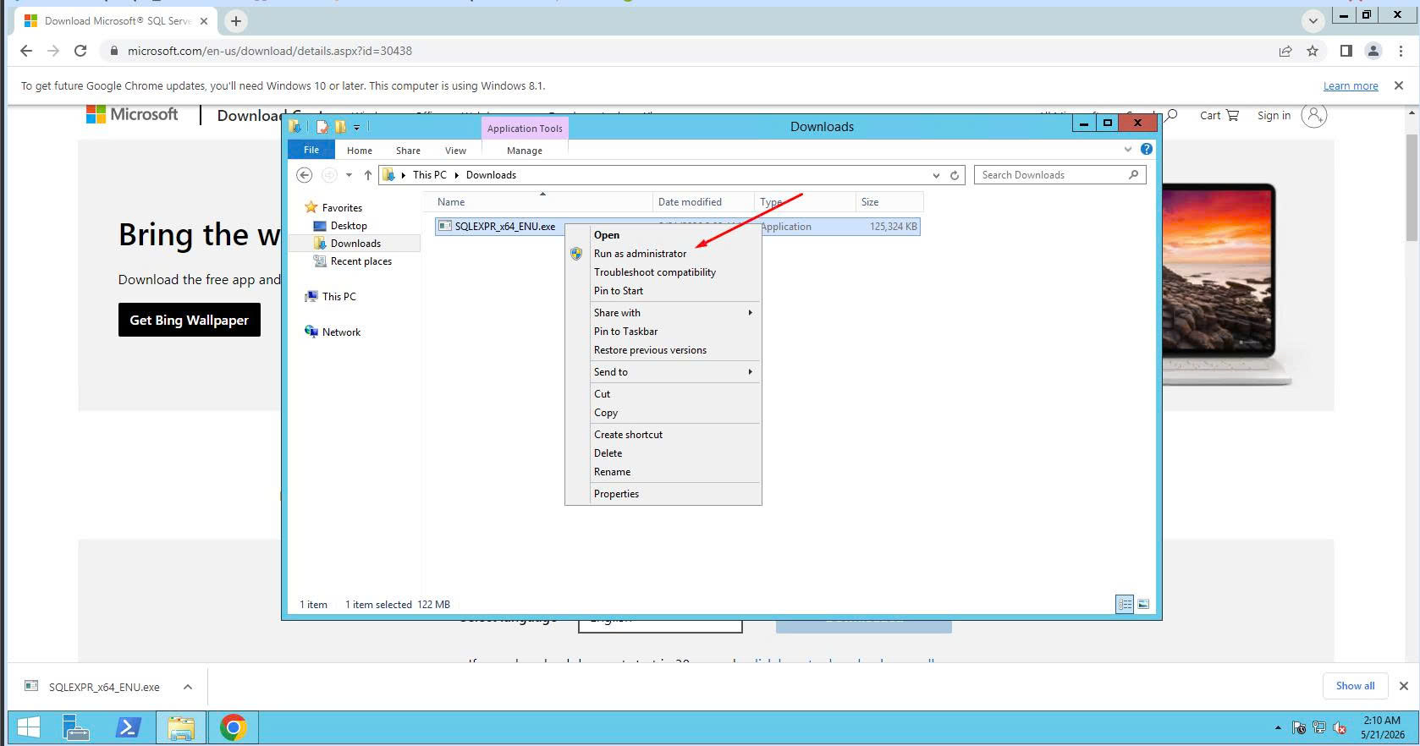Reload the Chrome page
This screenshot has height=746, width=1420.
pos(80,51)
